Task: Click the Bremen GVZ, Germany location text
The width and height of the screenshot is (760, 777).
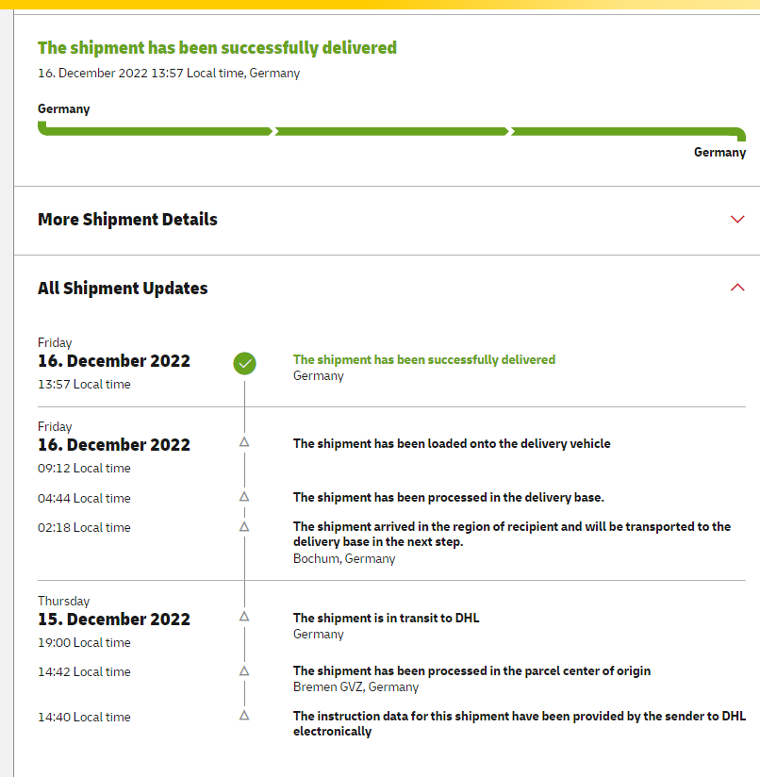Action: tap(355, 686)
